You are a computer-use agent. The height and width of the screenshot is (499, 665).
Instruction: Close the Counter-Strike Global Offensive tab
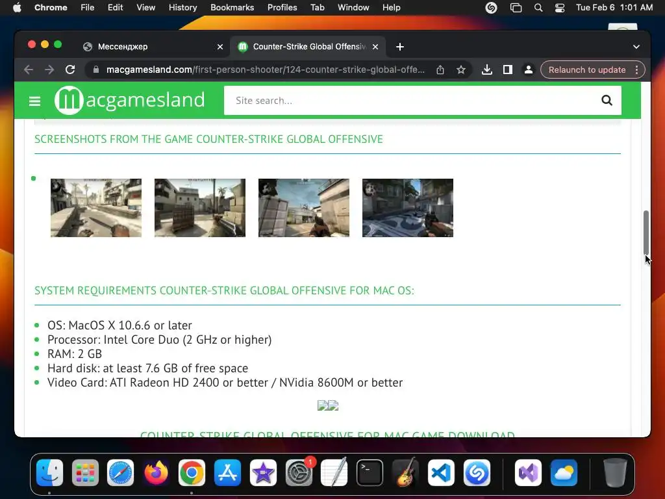tap(375, 47)
